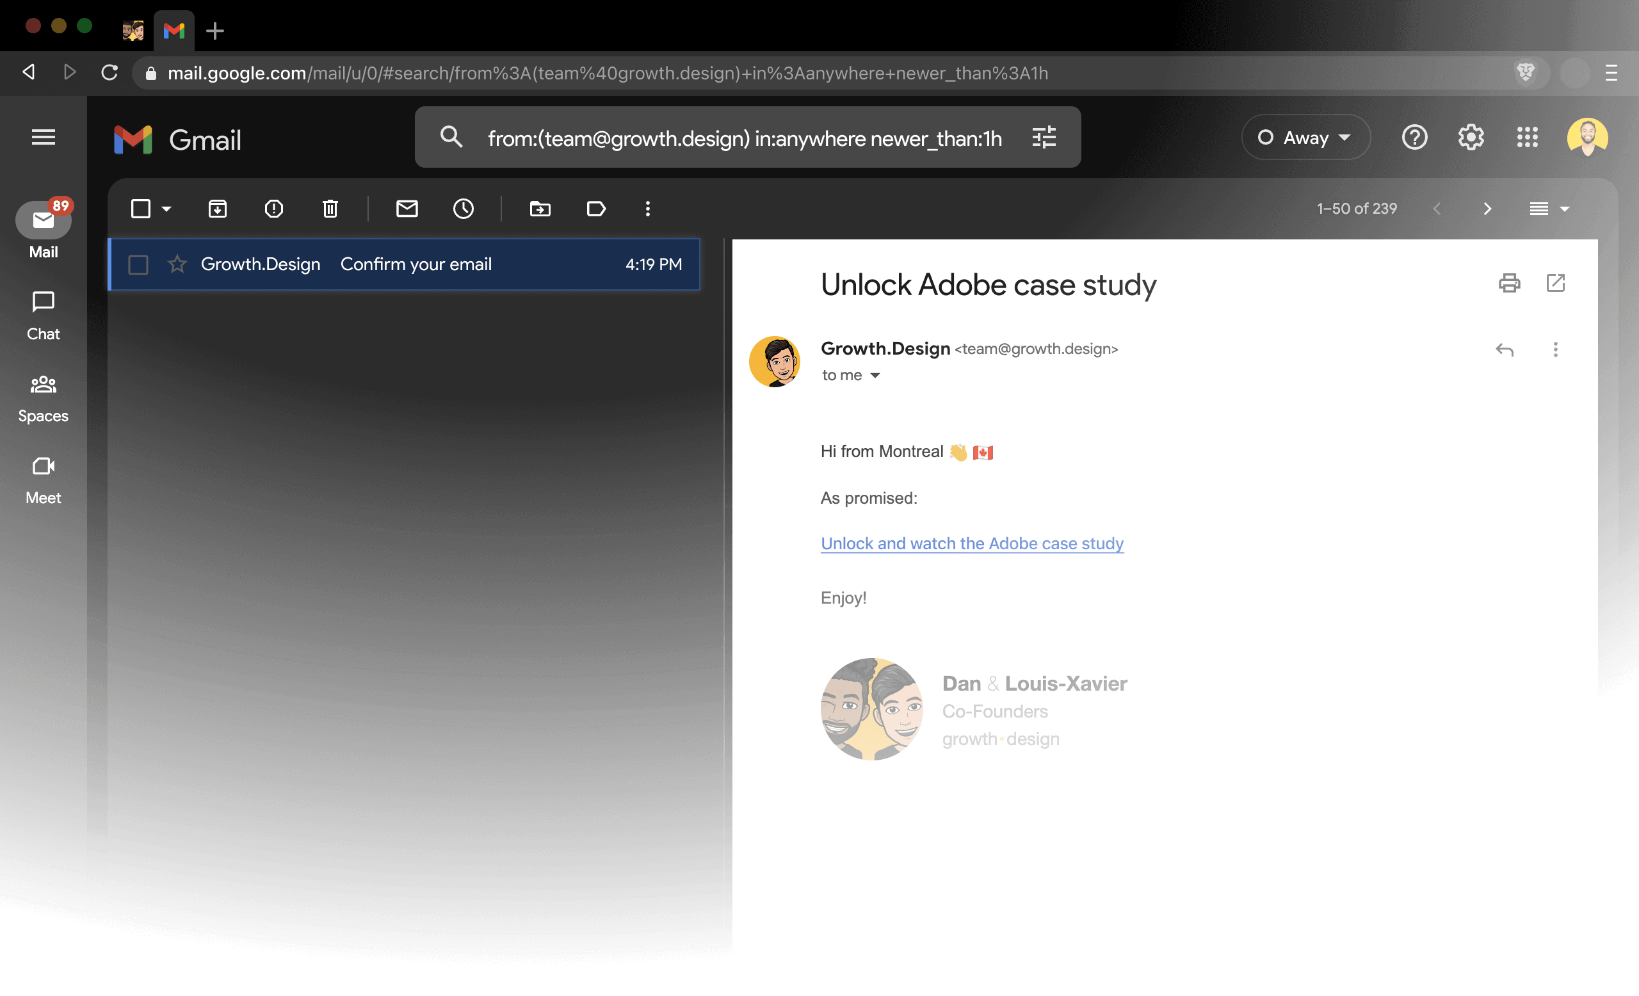Open the Google apps grid
The width and height of the screenshot is (1639, 996).
click(x=1527, y=137)
